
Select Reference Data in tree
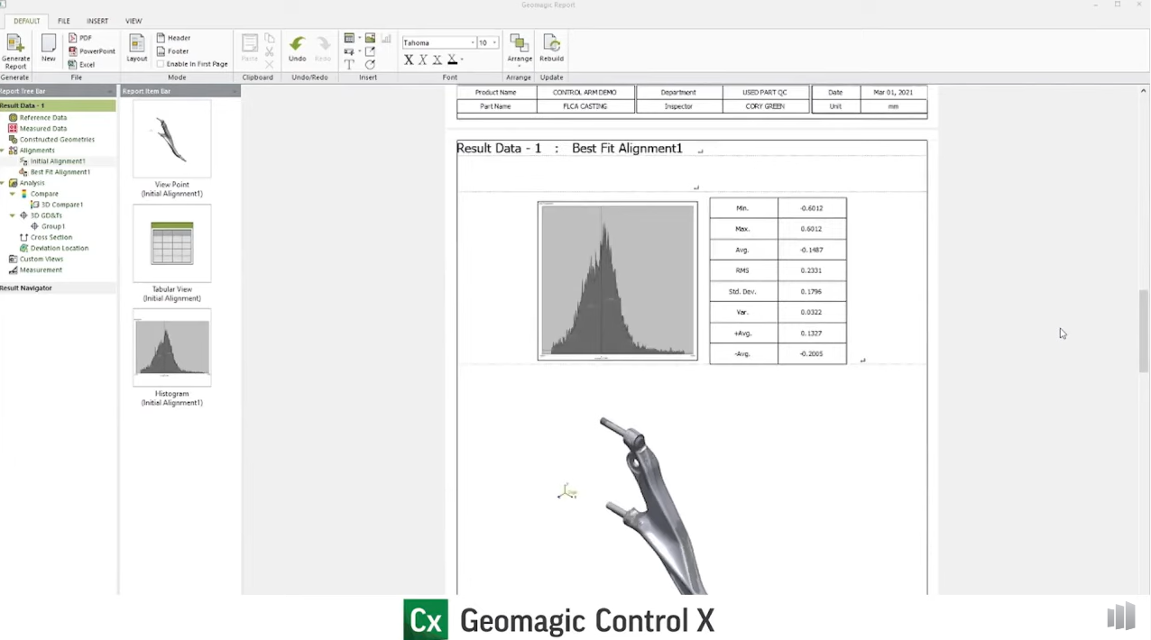(x=42, y=118)
